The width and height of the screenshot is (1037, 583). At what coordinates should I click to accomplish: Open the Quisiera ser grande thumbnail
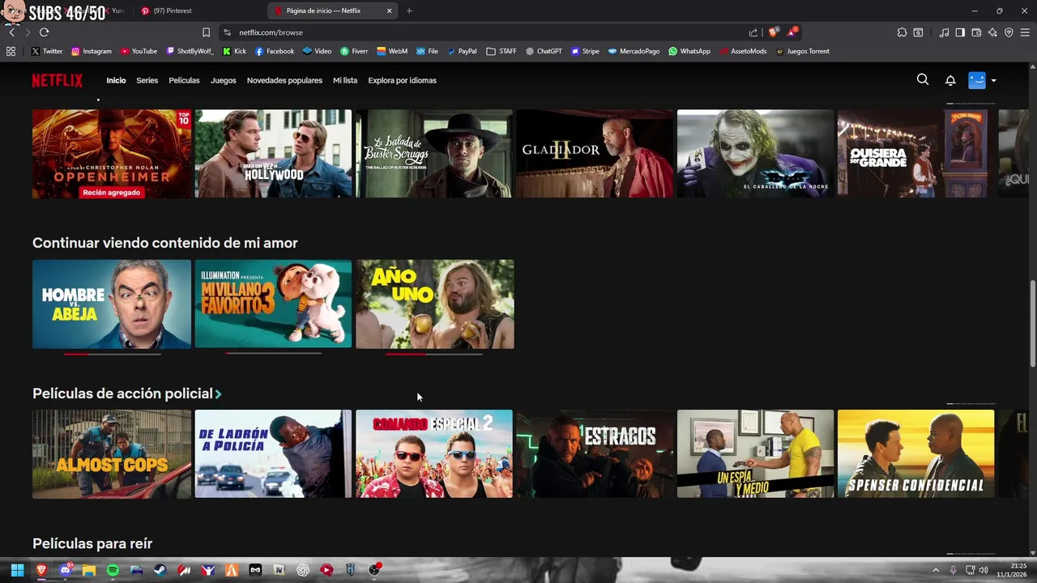[x=915, y=154]
